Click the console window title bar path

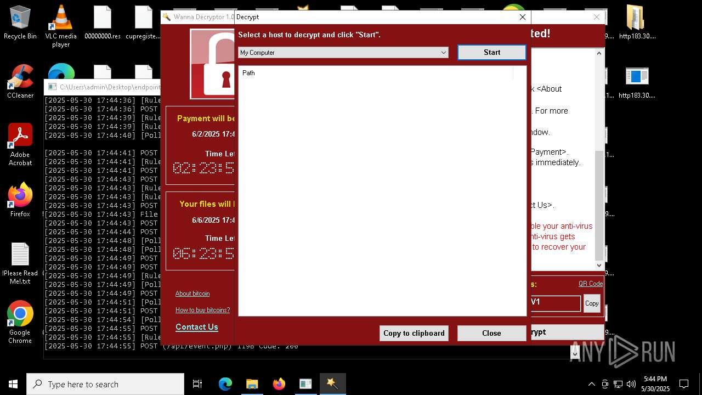tap(110, 87)
